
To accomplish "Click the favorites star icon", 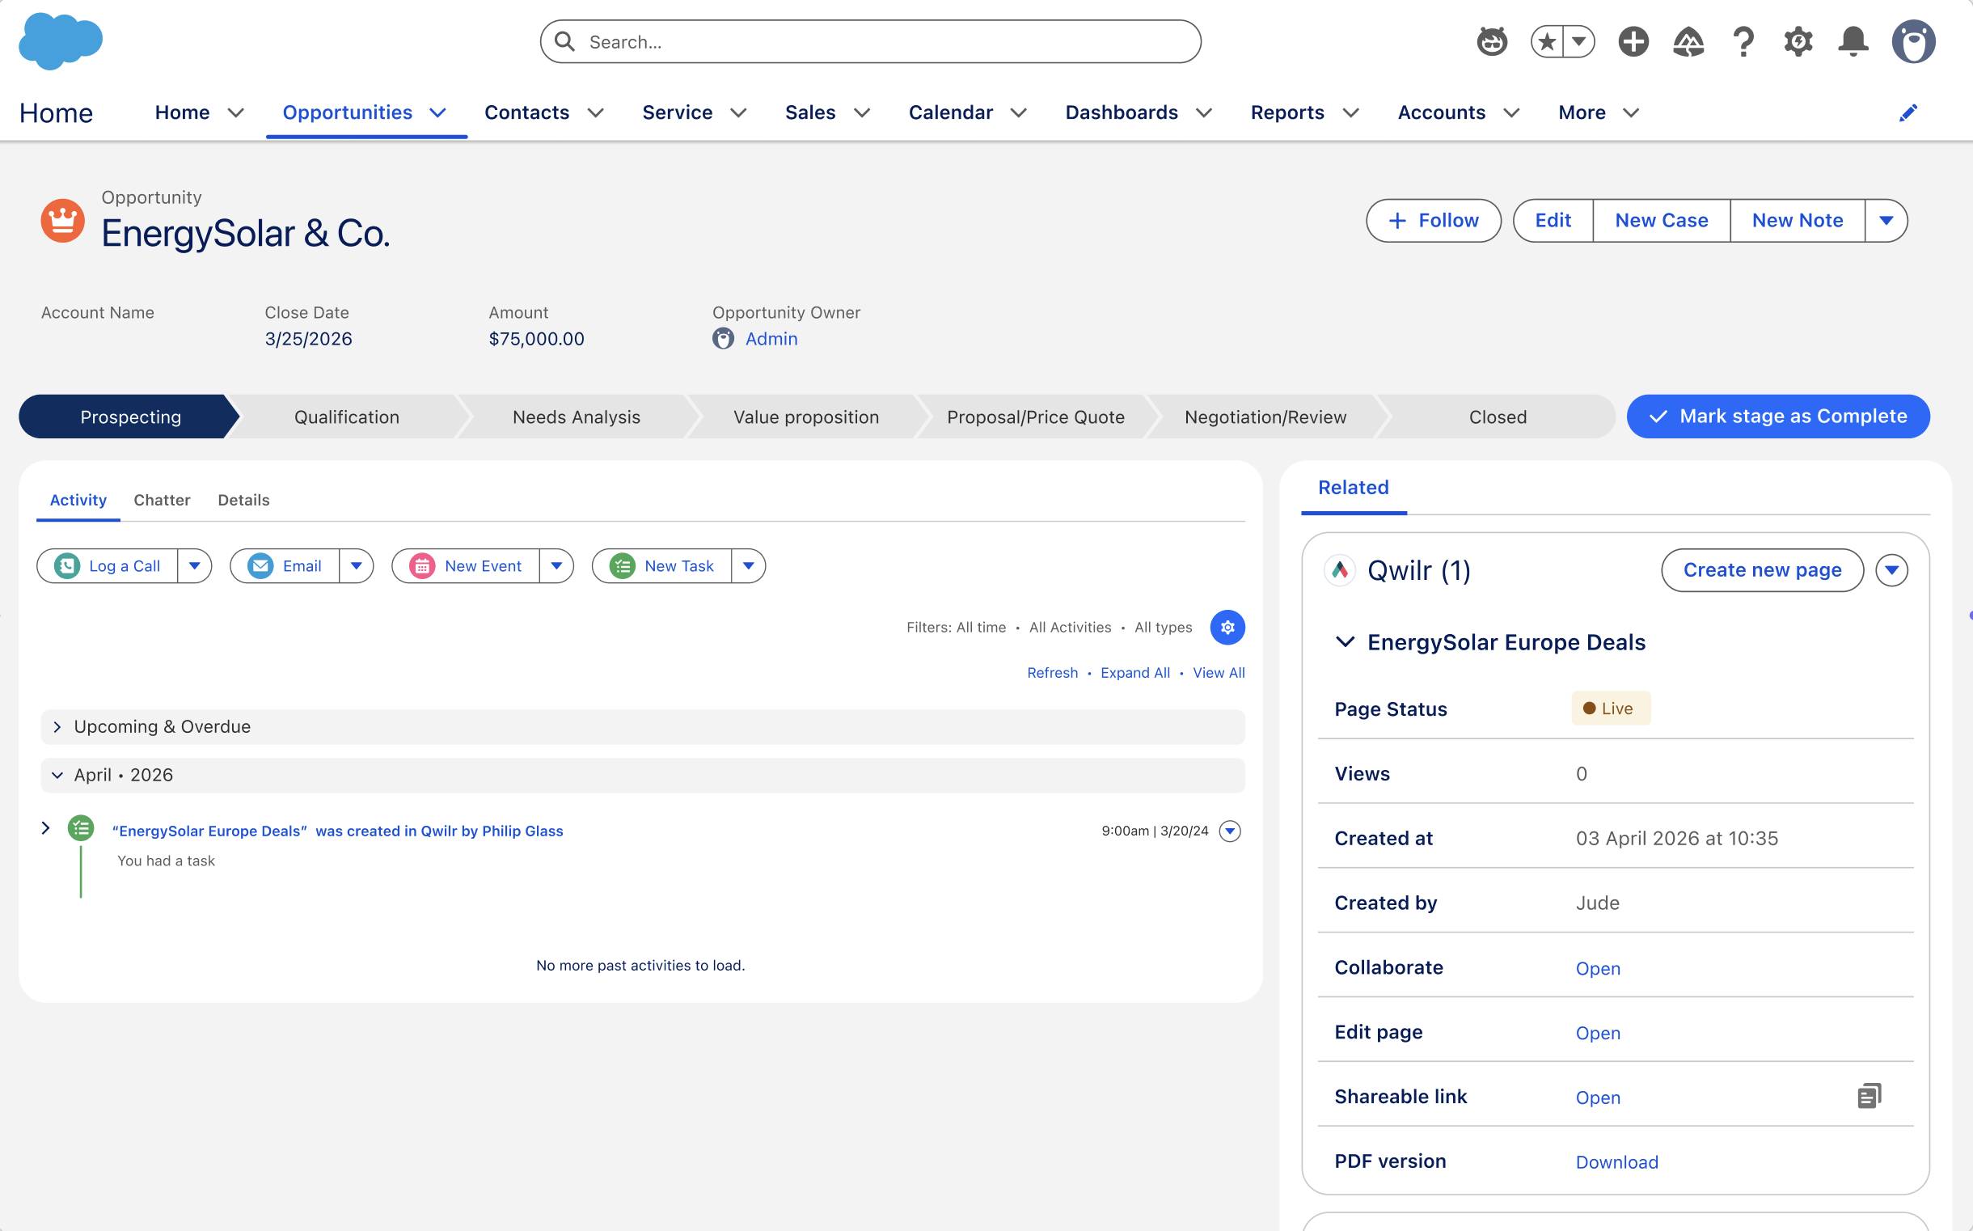I will coord(1547,41).
